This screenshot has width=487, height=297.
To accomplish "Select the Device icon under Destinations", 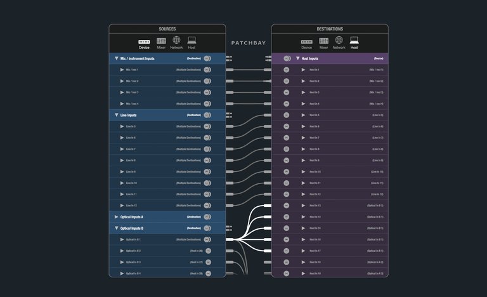I will pyautogui.click(x=307, y=43).
